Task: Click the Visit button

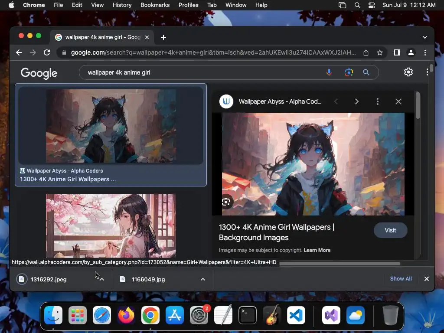Action: 391,230
